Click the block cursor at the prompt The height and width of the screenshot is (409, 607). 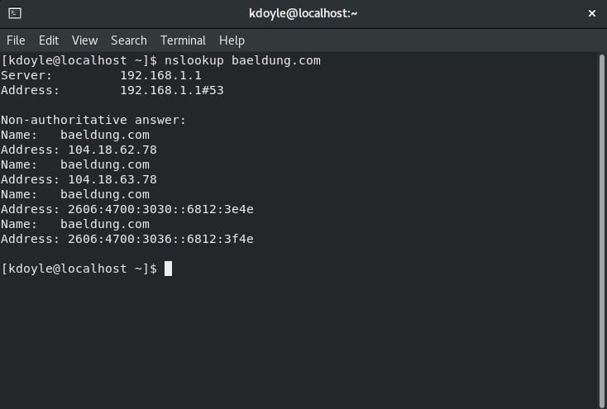(168, 269)
